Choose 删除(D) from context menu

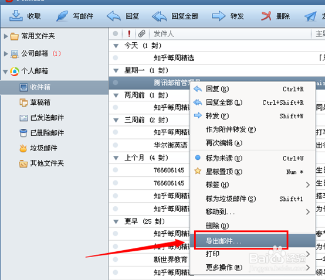253,226
